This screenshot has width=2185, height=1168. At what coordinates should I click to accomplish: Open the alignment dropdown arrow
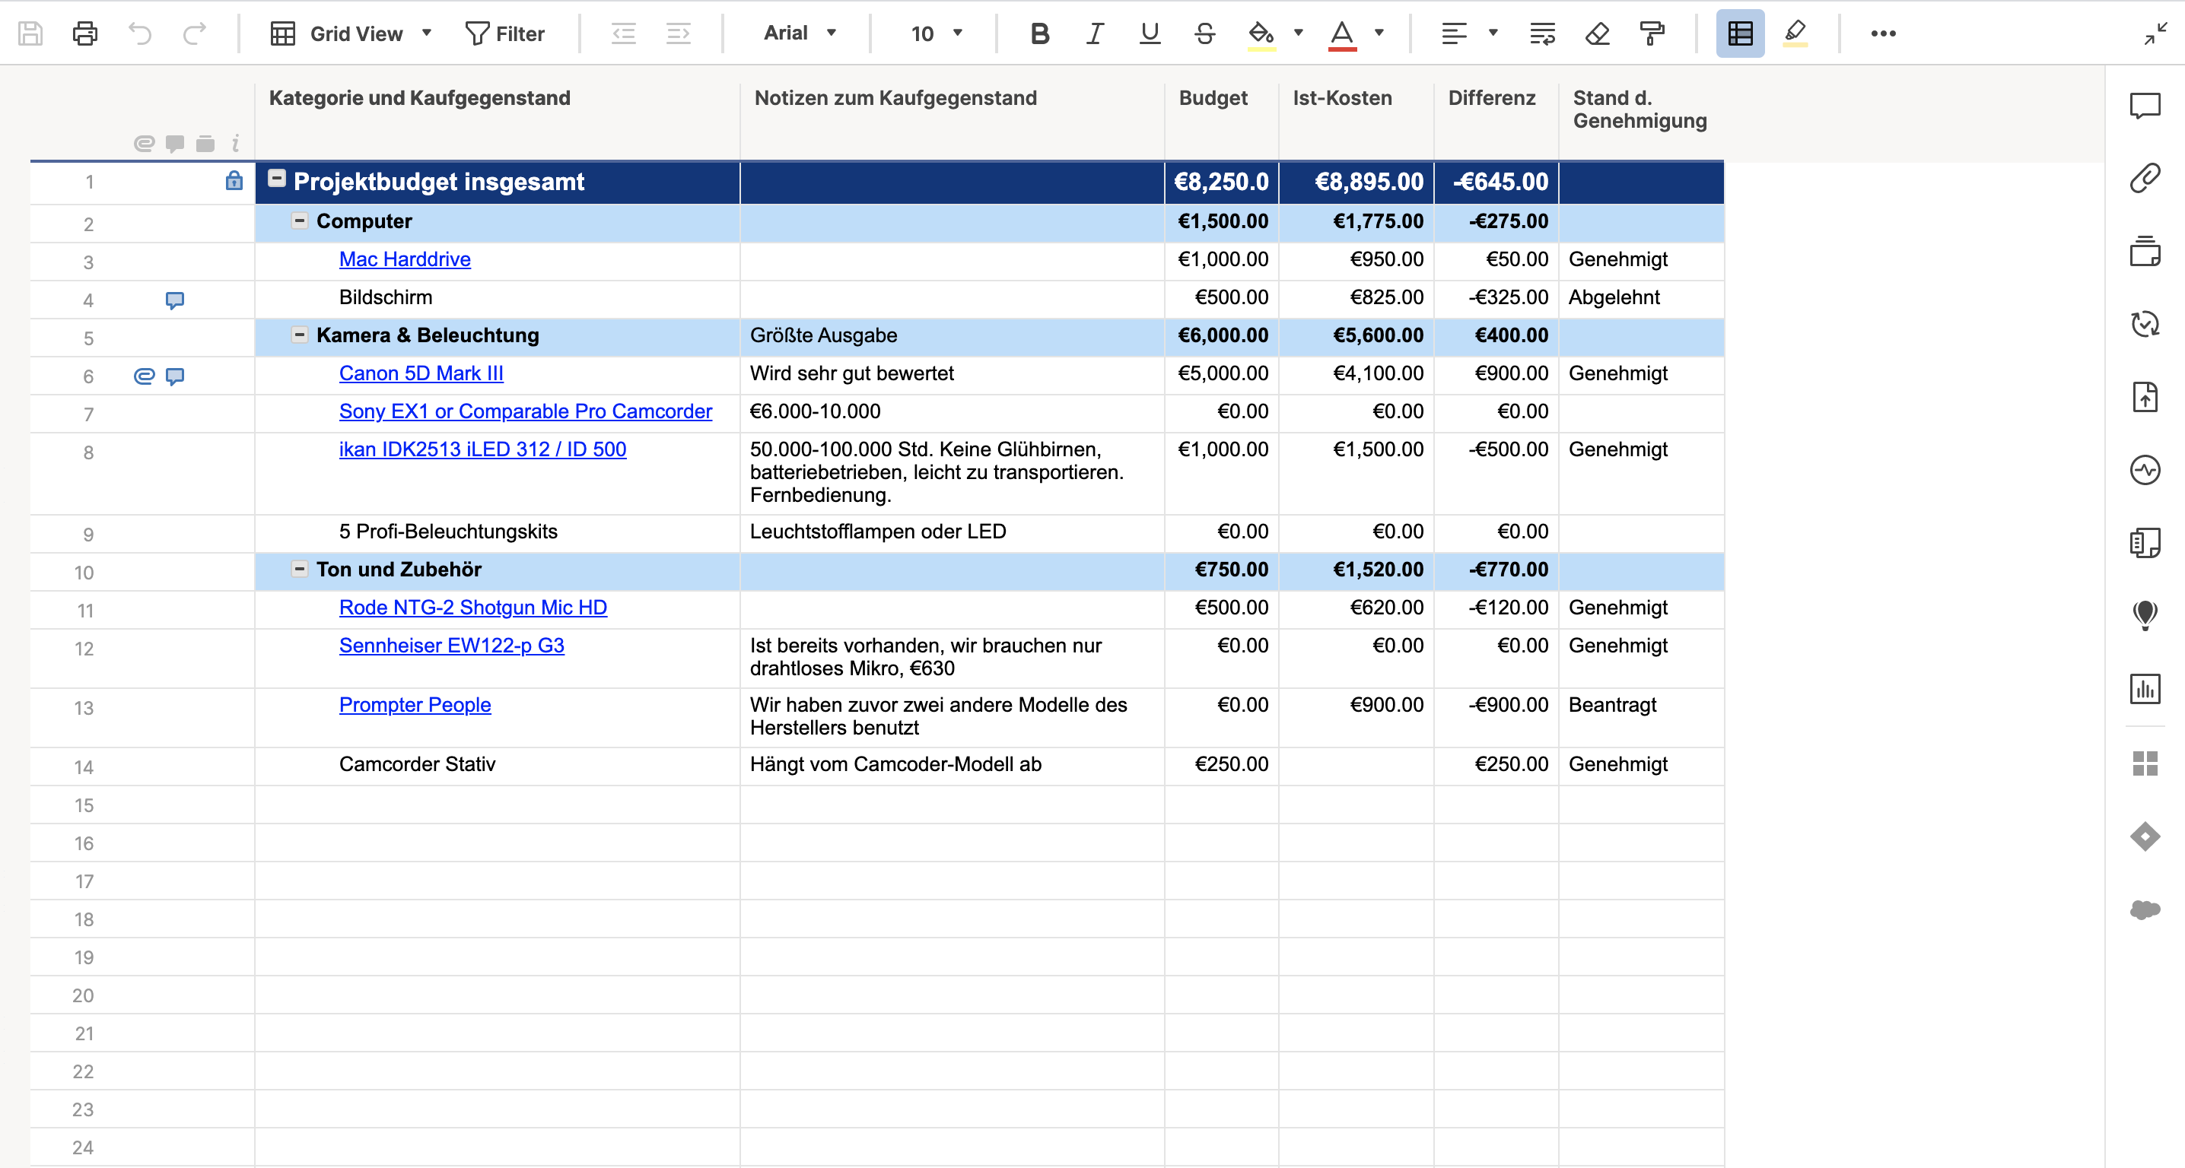[1493, 33]
